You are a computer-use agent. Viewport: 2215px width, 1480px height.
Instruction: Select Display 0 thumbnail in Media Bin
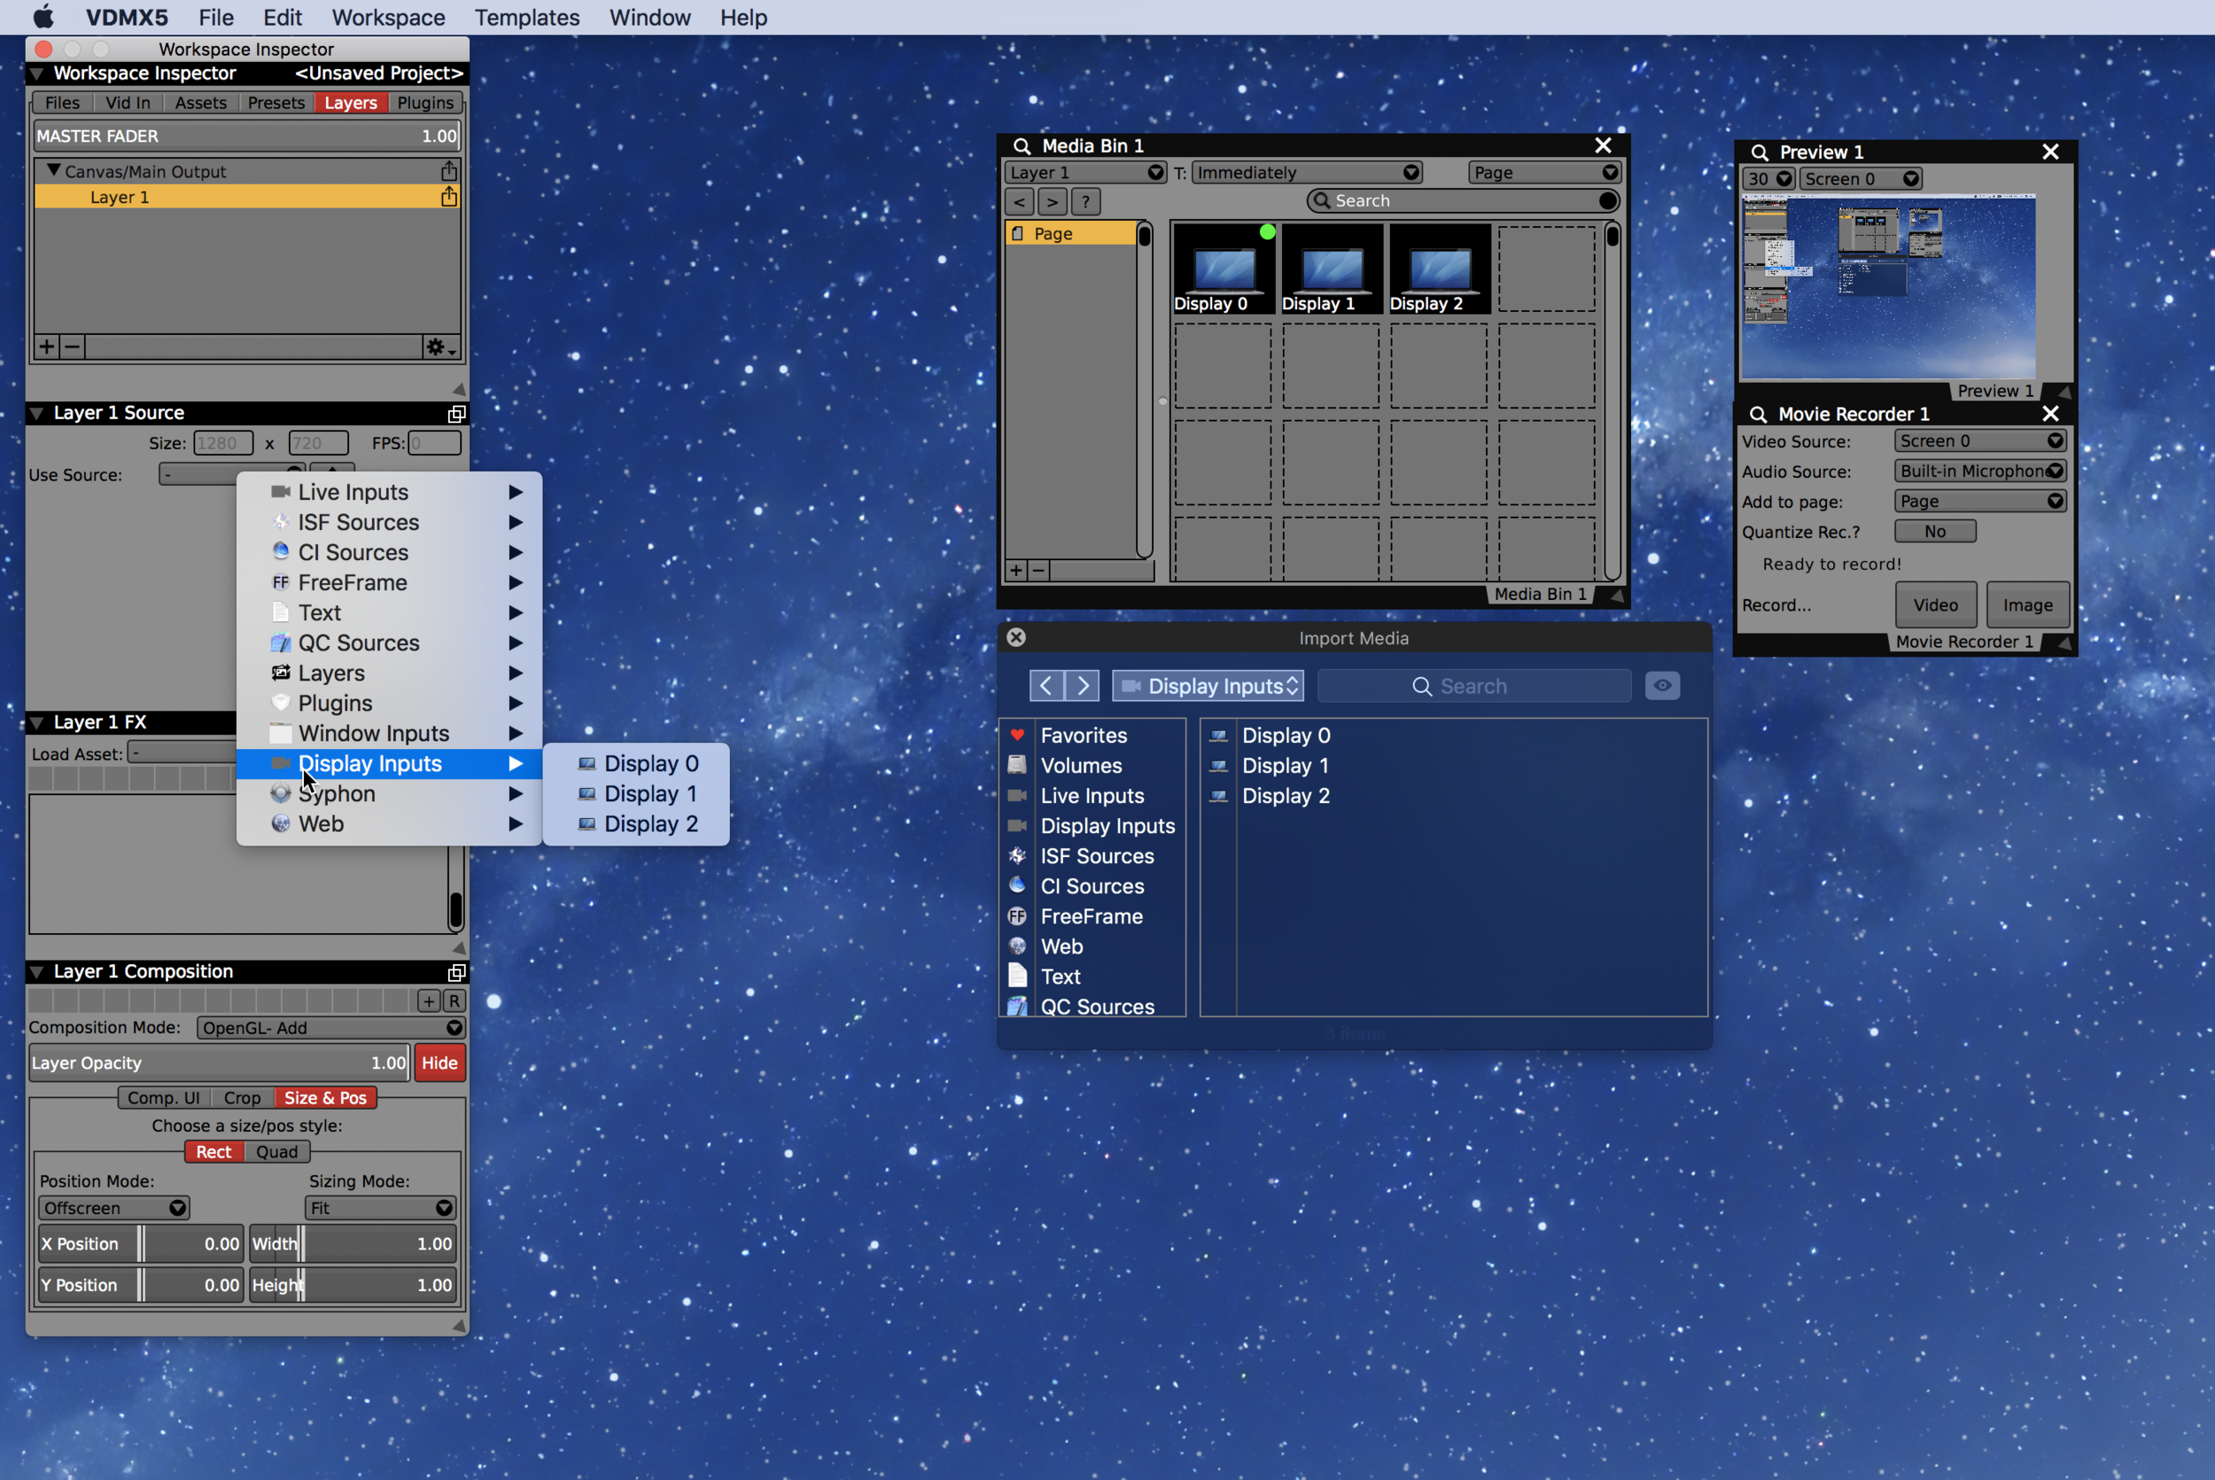[1223, 269]
